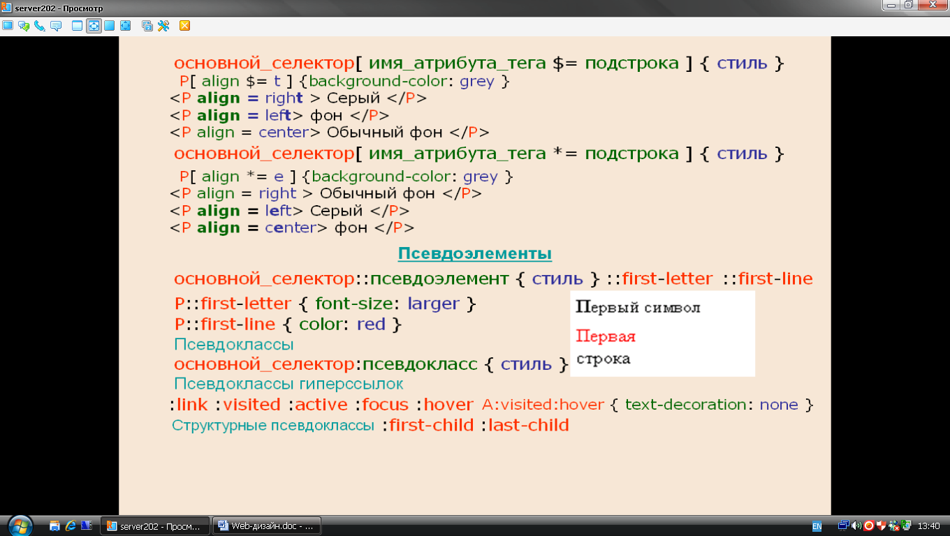Select the solid blue square view mode
Viewport: 950px width, 536px height.
click(110, 26)
